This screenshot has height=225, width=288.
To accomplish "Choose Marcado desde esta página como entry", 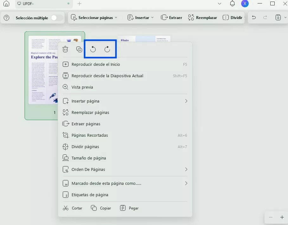I will tap(125, 183).
